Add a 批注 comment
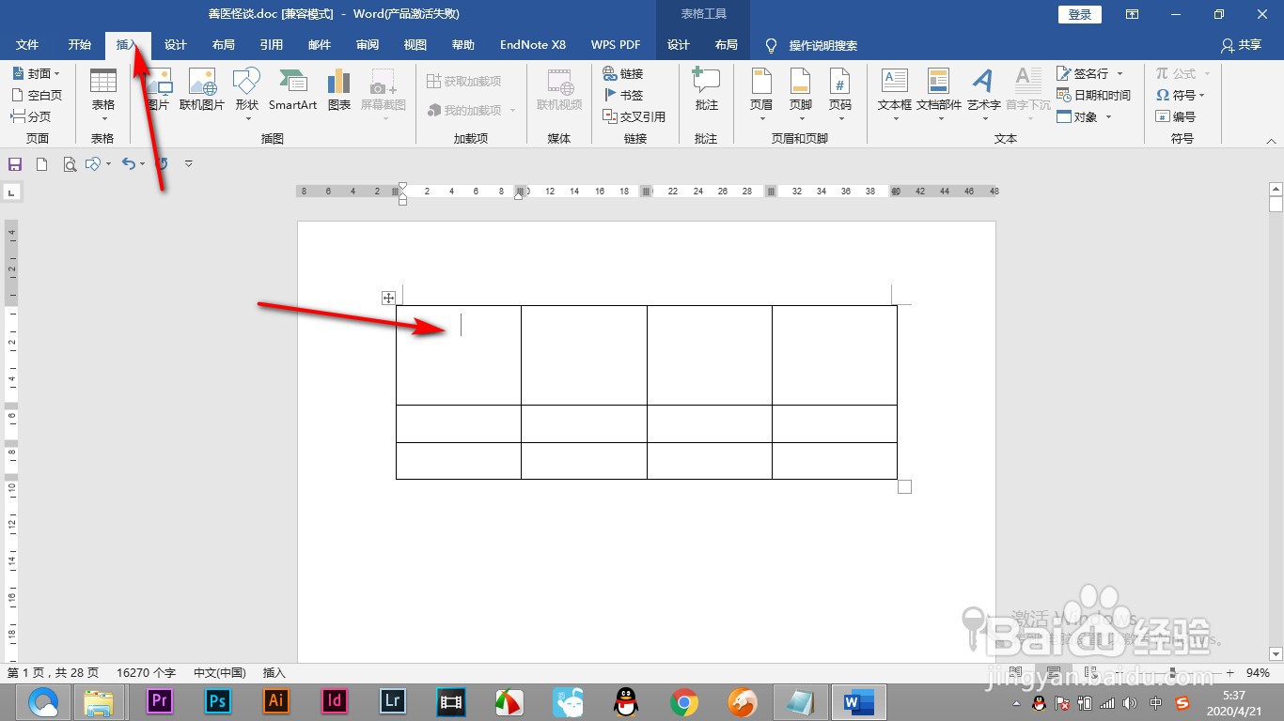The height and width of the screenshot is (721, 1284). [x=706, y=91]
